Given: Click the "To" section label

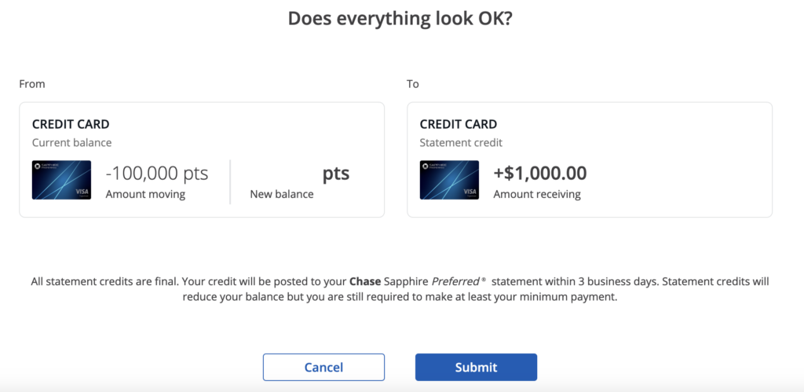Looking at the screenshot, I should tap(413, 83).
